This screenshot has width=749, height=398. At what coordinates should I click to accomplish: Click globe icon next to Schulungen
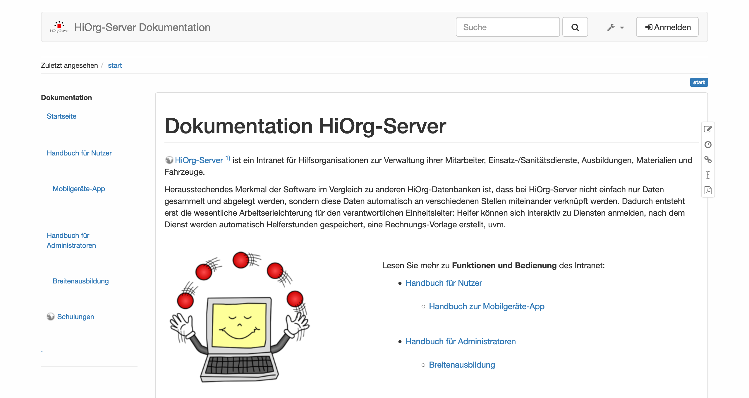(51, 316)
